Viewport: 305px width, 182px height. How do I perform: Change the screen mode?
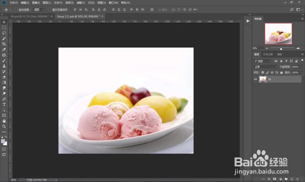tap(4, 155)
